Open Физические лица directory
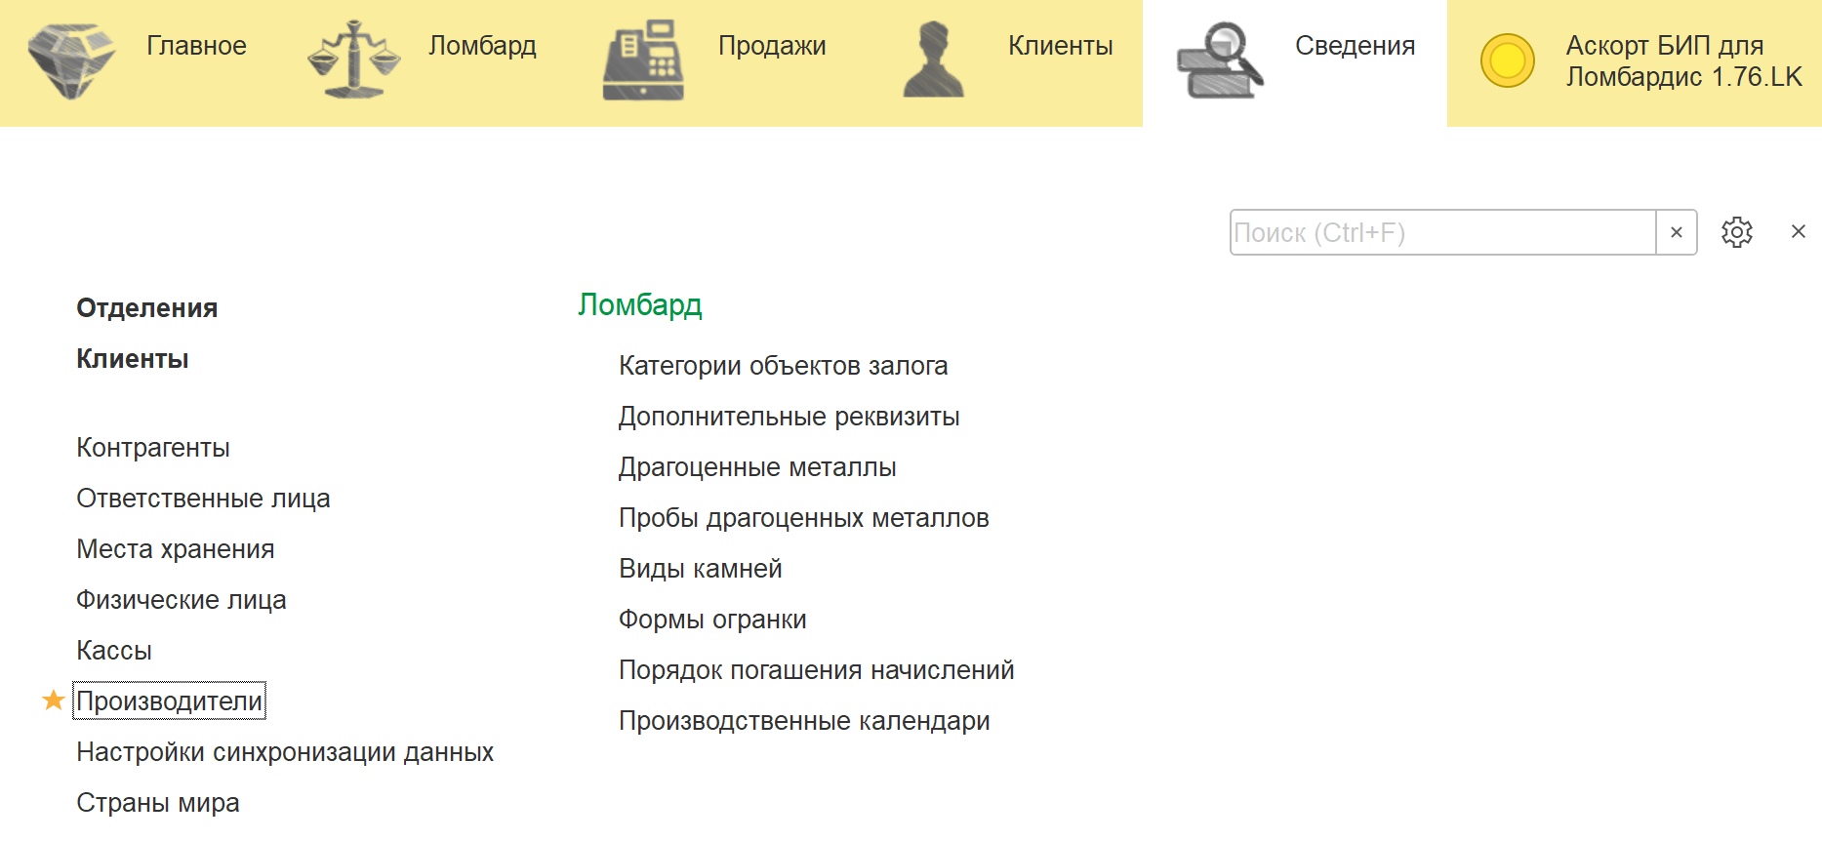The height and width of the screenshot is (841, 1822). (182, 600)
